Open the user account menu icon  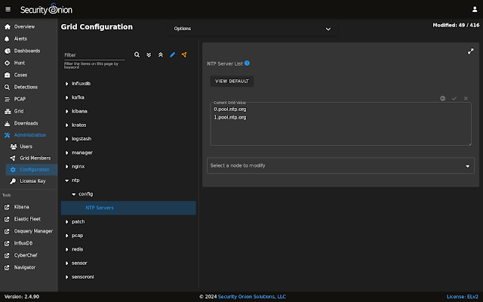(x=475, y=9)
